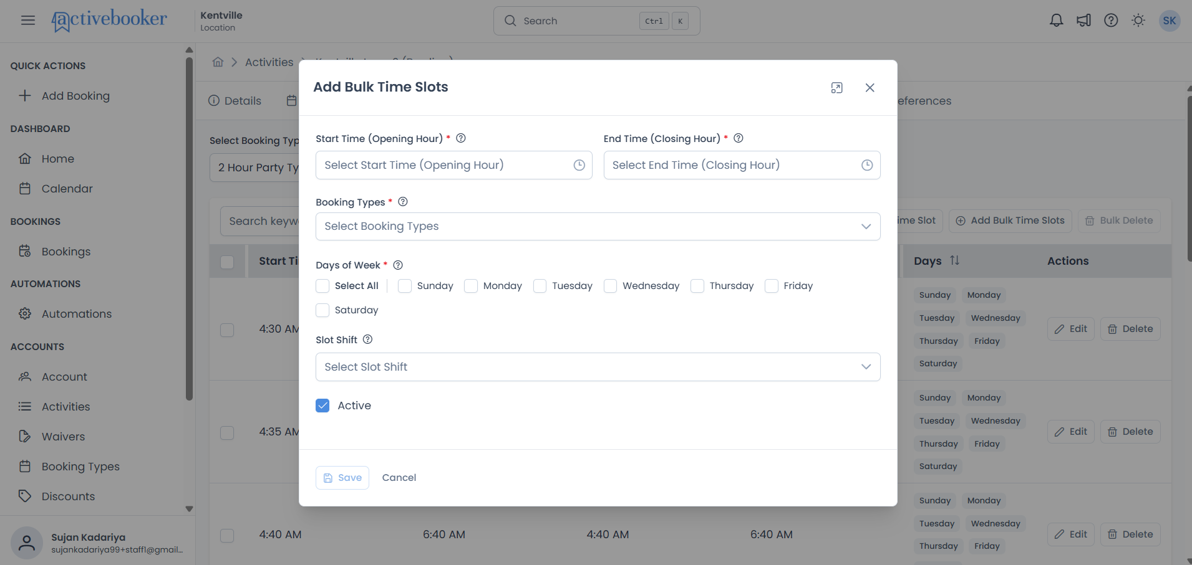Check the Monday checkbox
This screenshot has width=1192, height=565.
[x=471, y=286]
